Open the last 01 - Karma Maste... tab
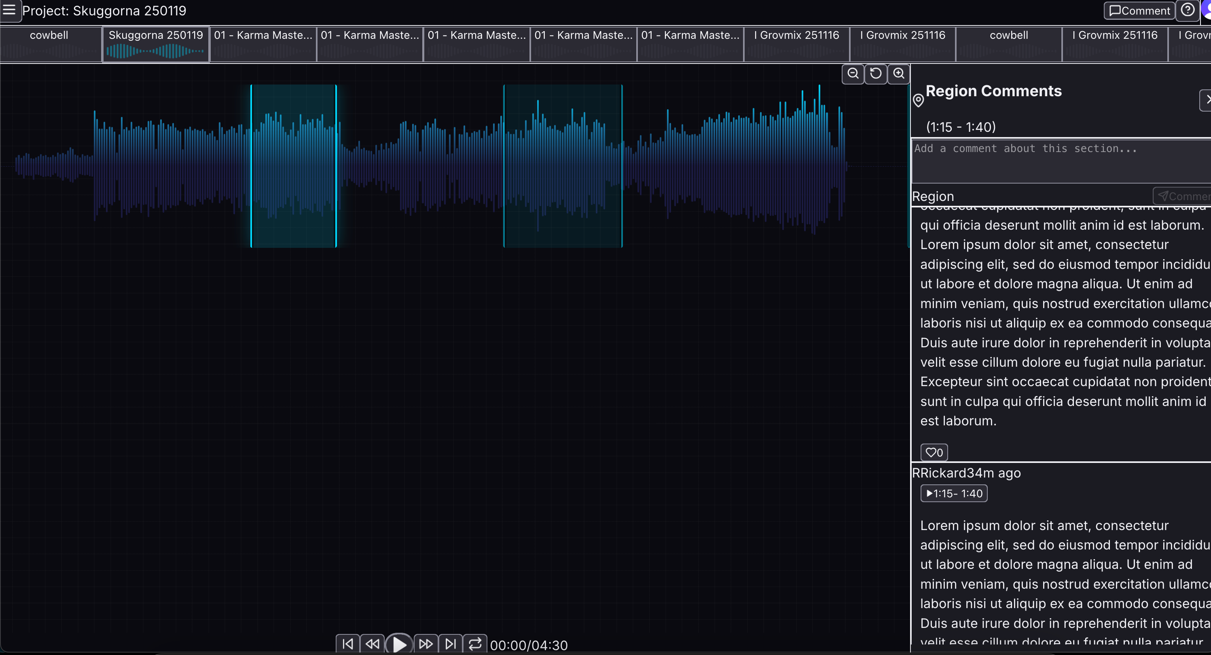This screenshot has height=655, width=1211. 690,44
